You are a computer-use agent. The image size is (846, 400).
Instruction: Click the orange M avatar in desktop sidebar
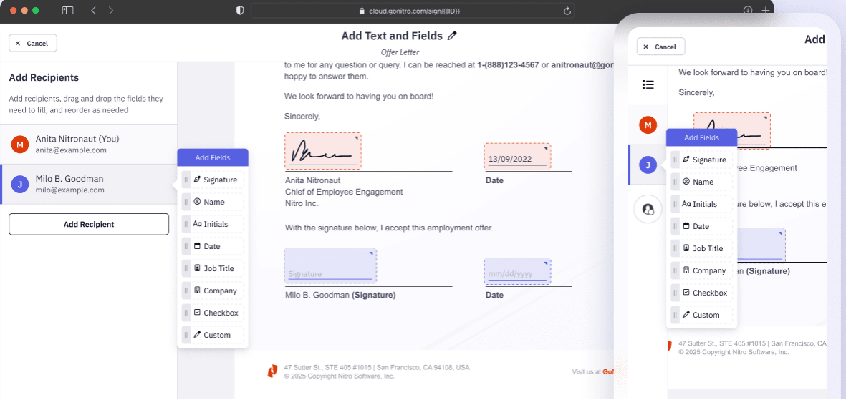coord(20,145)
